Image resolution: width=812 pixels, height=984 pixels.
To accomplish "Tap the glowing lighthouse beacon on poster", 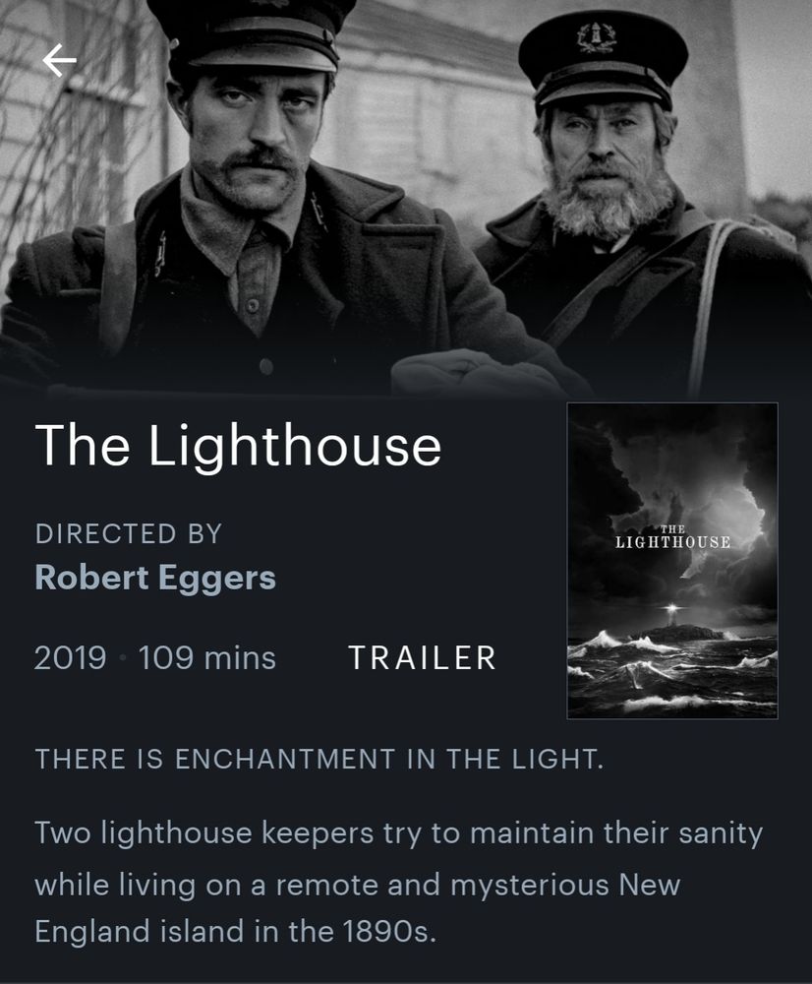I will click(671, 609).
